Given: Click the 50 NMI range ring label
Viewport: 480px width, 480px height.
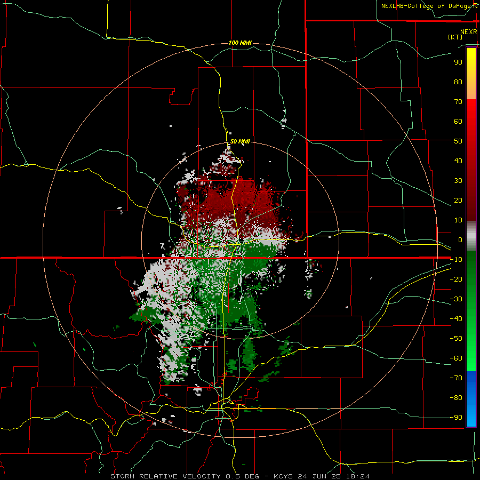Looking at the screenshot, I should coord(241,141).
